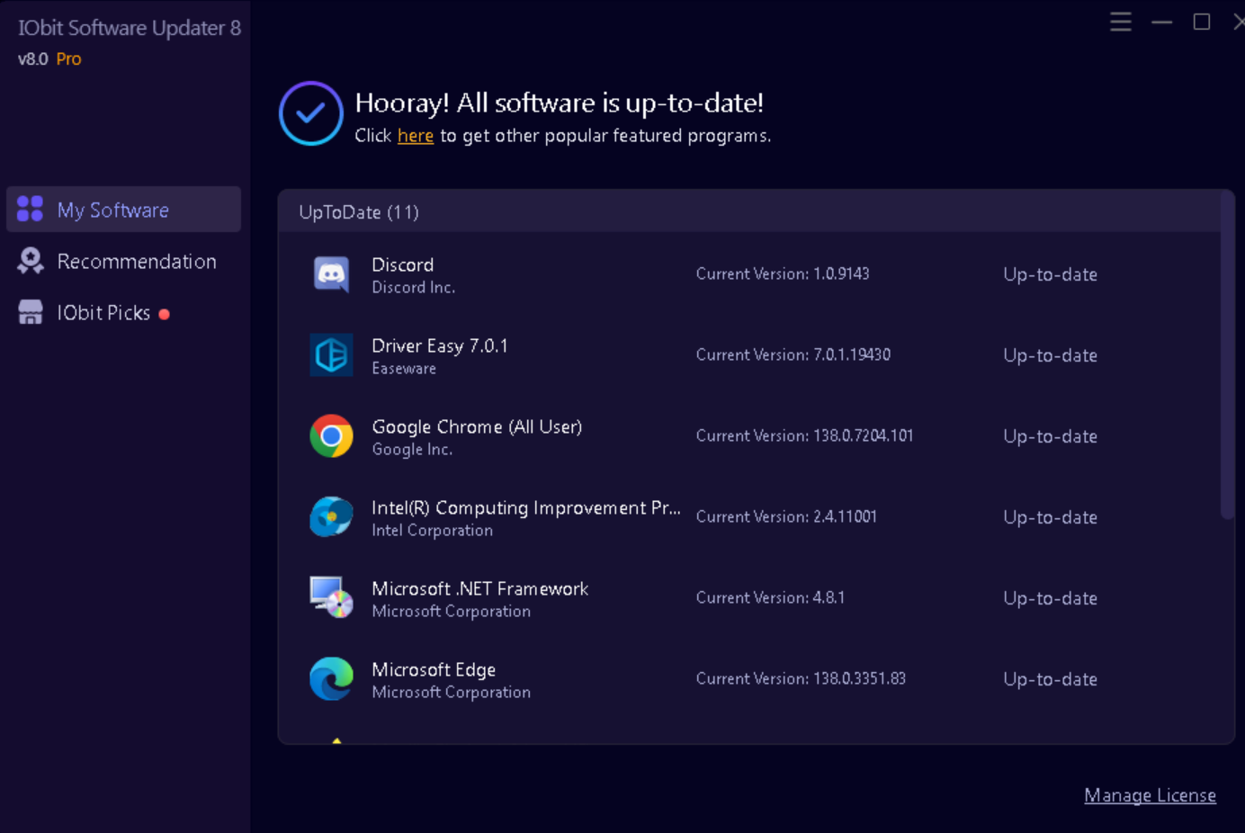Click the IObit Software Updater 8 title
Viewport: 1245px width, 833px height.
pos(130,28)
